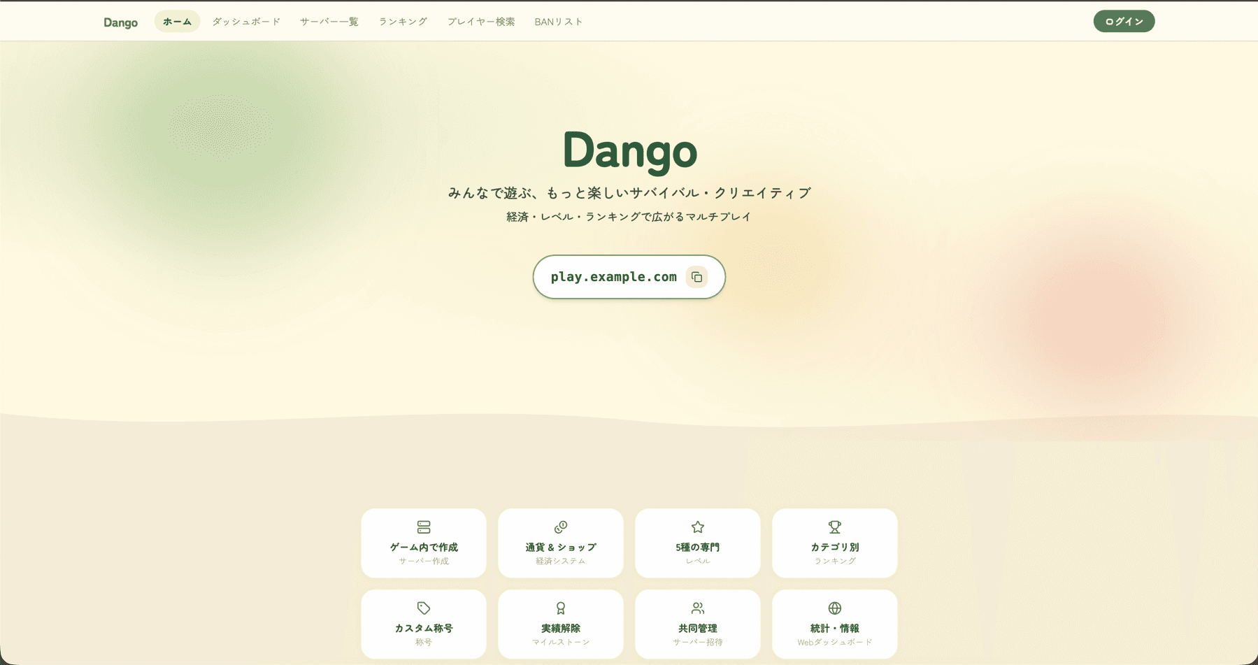The height and width of the screenshot is (665, 1258).
Task: Click the coins icon above 通貨＆ショップ
Action: click(561, 527)
